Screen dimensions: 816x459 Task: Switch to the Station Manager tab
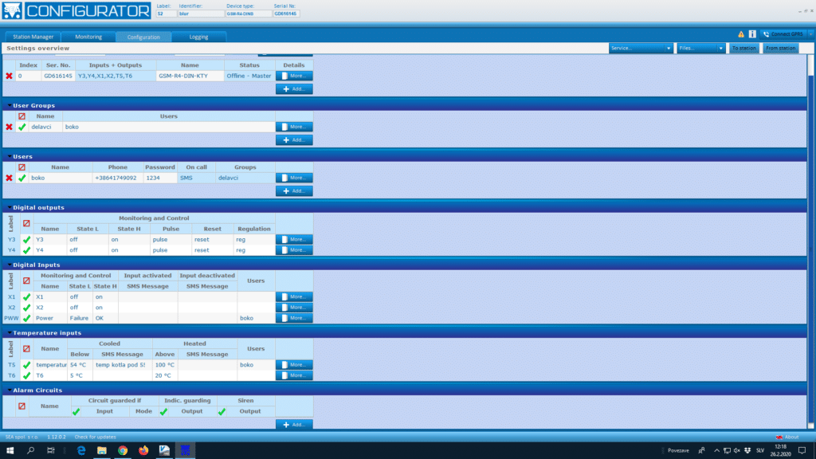(33, 37)
